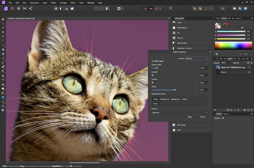Toggle the Matte edges checkbox
254x168 pixels.
152,61
